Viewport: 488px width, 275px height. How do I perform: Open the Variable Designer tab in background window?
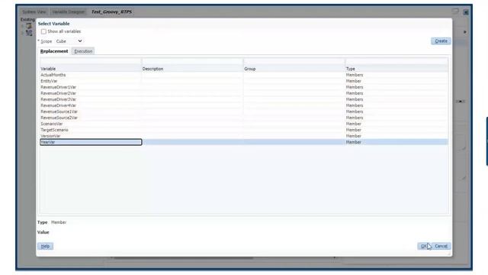point(68,12)
